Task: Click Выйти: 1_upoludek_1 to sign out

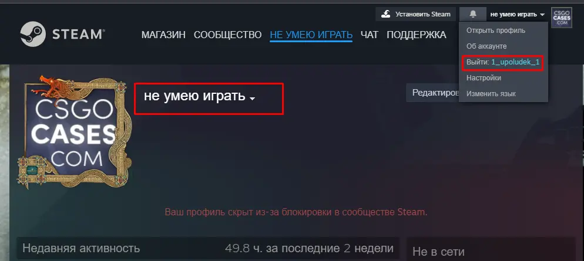Action: click(x=503, y=62)
